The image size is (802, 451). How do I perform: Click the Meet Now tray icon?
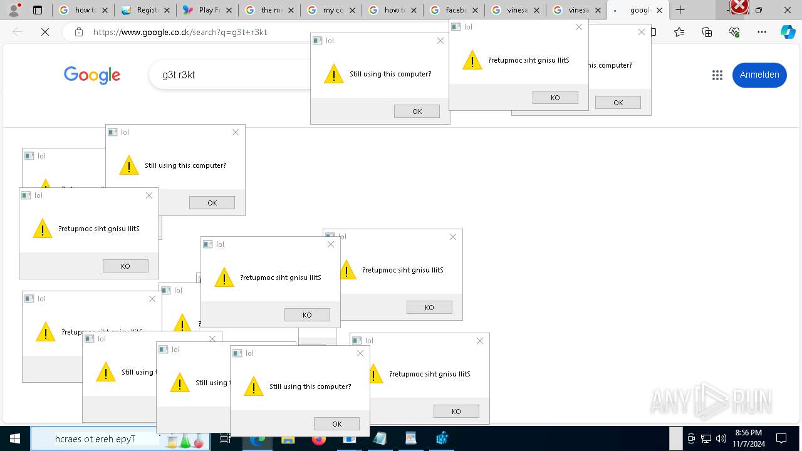point(691,438)
